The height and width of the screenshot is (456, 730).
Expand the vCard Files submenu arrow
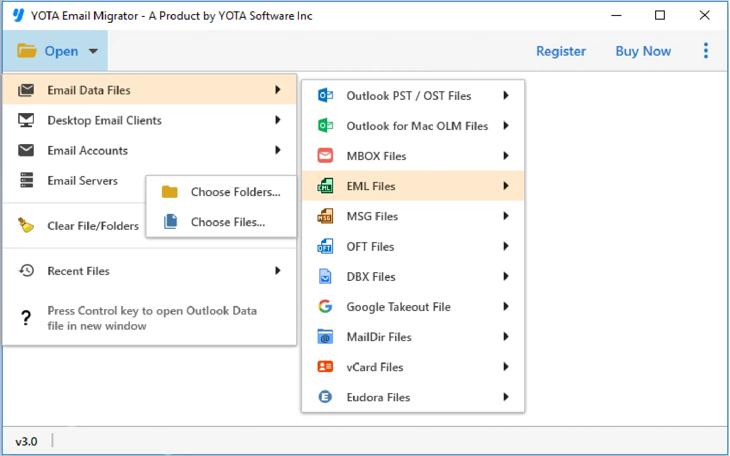pyautogui.click(x=506, y=367)
